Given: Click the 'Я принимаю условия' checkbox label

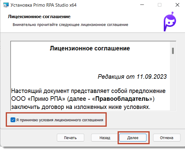Looking at the screenshot, I should 60,120.
